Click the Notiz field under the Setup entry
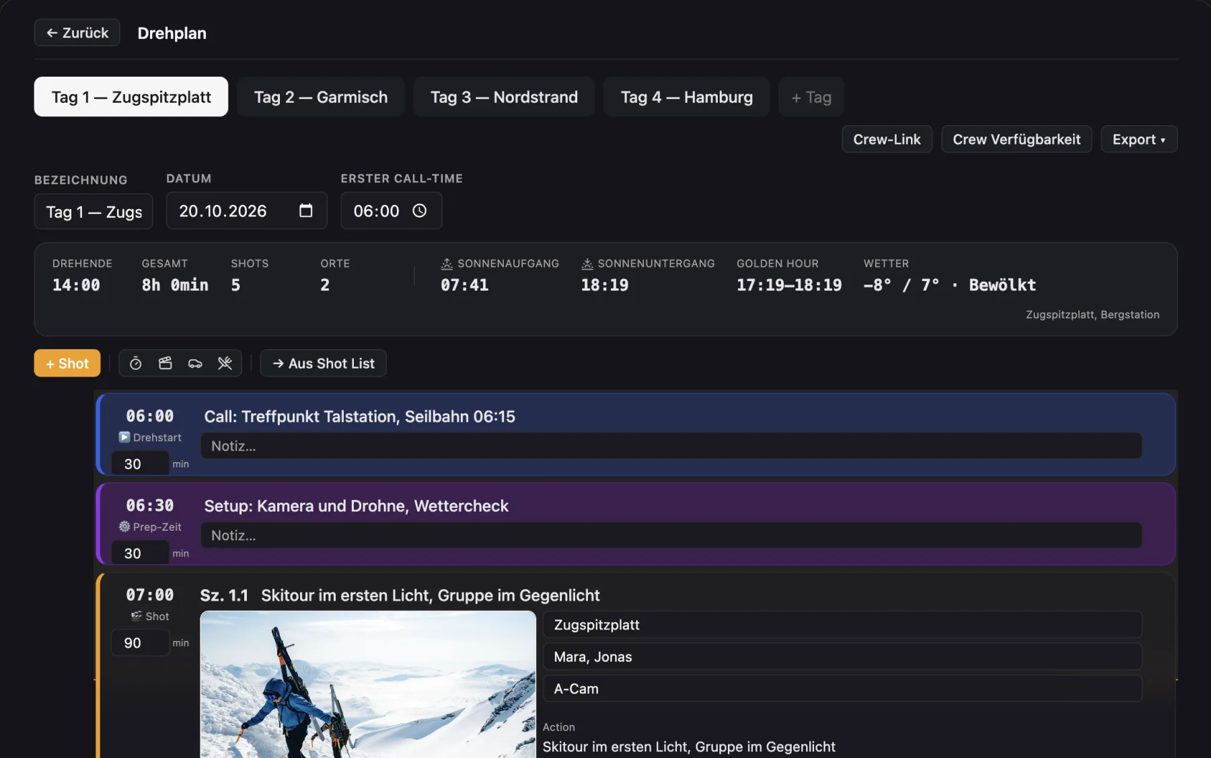 click(x=671, y=535)
